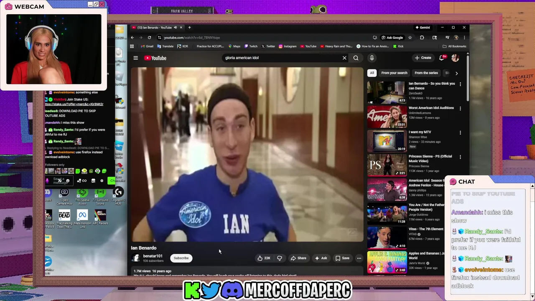Share the Ian Benardo video
The width and height of the screenshot is (535, 301).
[x=298, y=258]
